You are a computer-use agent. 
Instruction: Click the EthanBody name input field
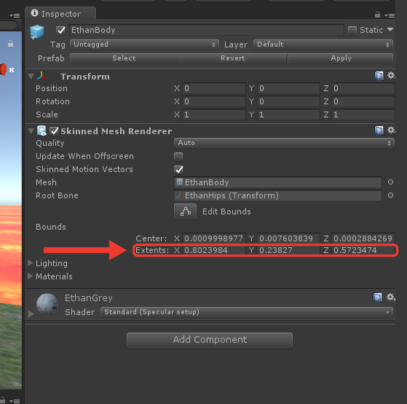point(207,30)
